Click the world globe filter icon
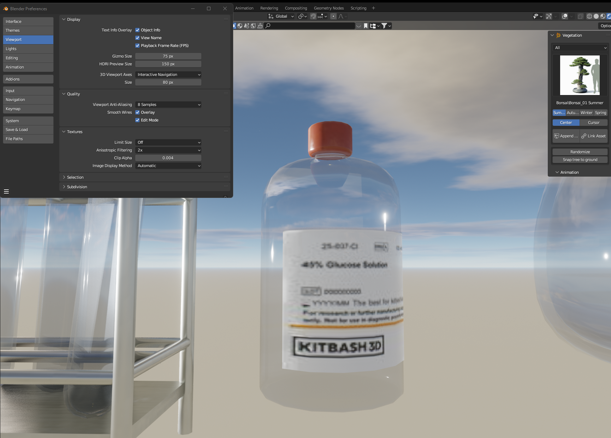611x438 pixels. pos(253,26)
